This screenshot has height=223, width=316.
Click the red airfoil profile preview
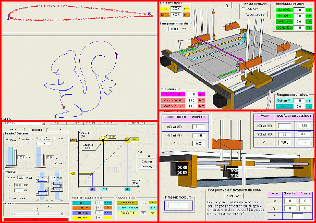click(x=80, y=13)
